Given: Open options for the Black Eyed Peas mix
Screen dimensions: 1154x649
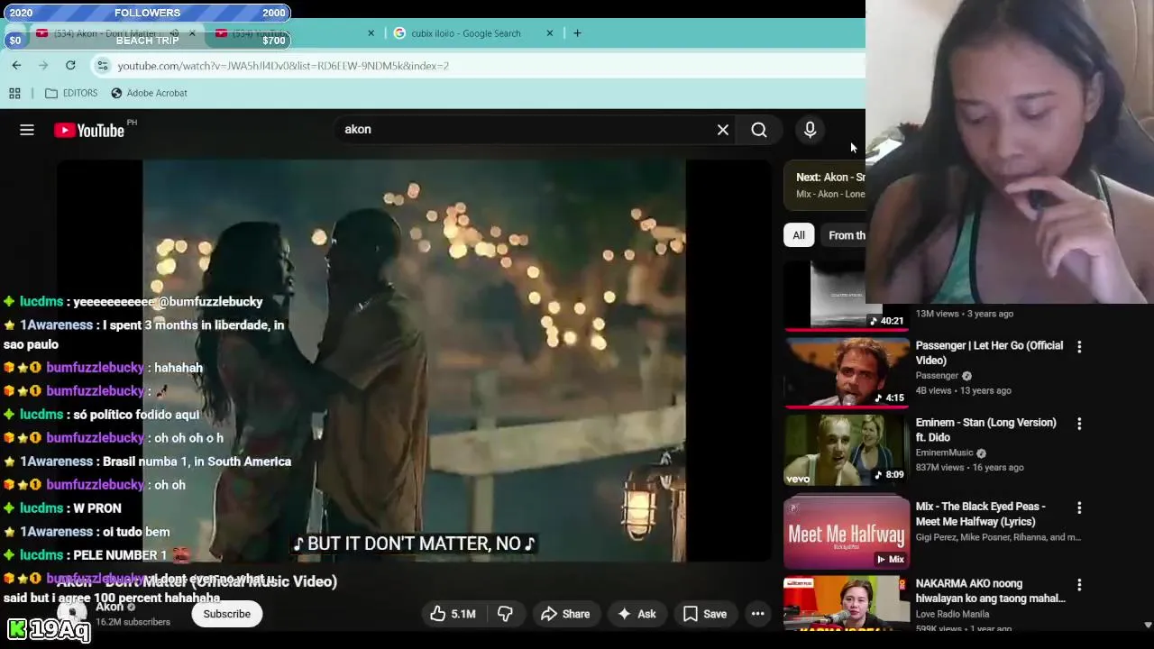Looking at the screenshot, I should click(x=1079, y=507).
